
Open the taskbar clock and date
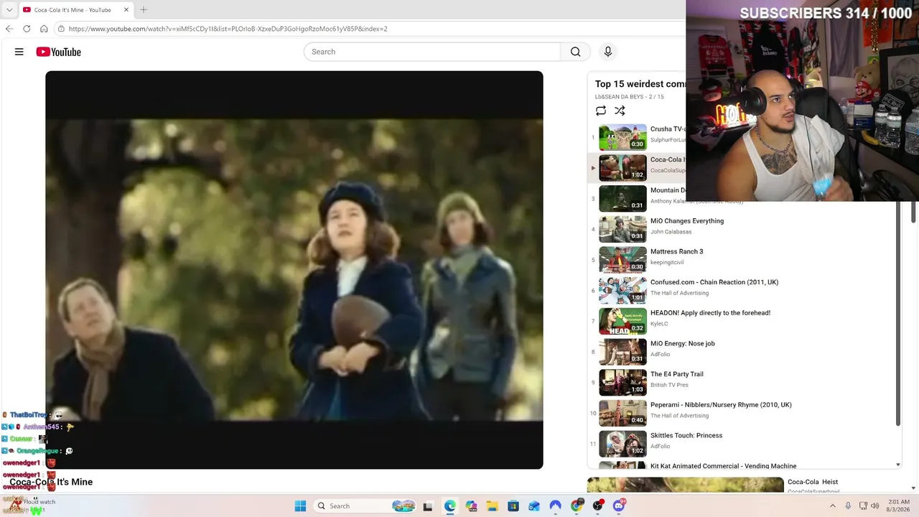898,506
